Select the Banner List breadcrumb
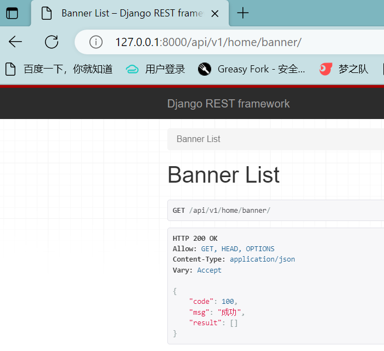 pyautogui.click(x=199, y=139)
